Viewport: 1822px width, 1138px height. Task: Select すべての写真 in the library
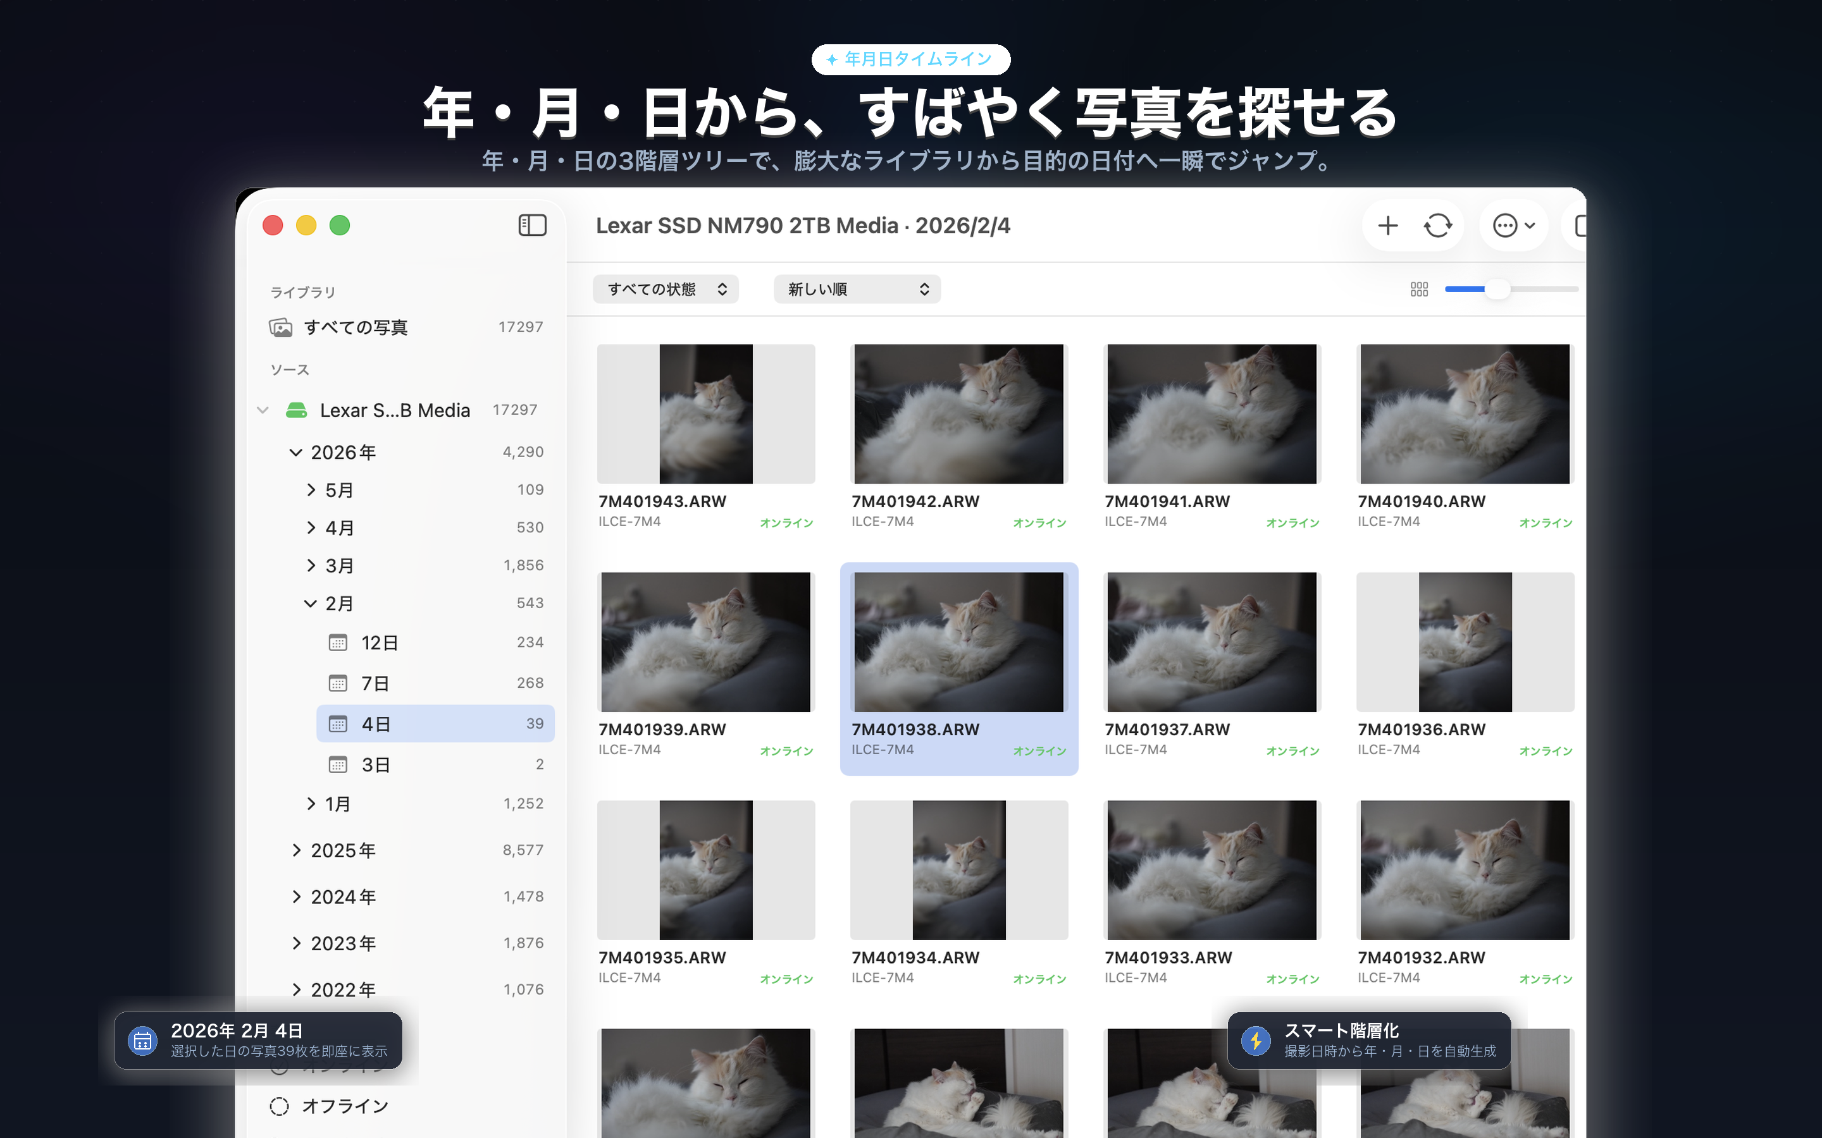tap(407, 327)
